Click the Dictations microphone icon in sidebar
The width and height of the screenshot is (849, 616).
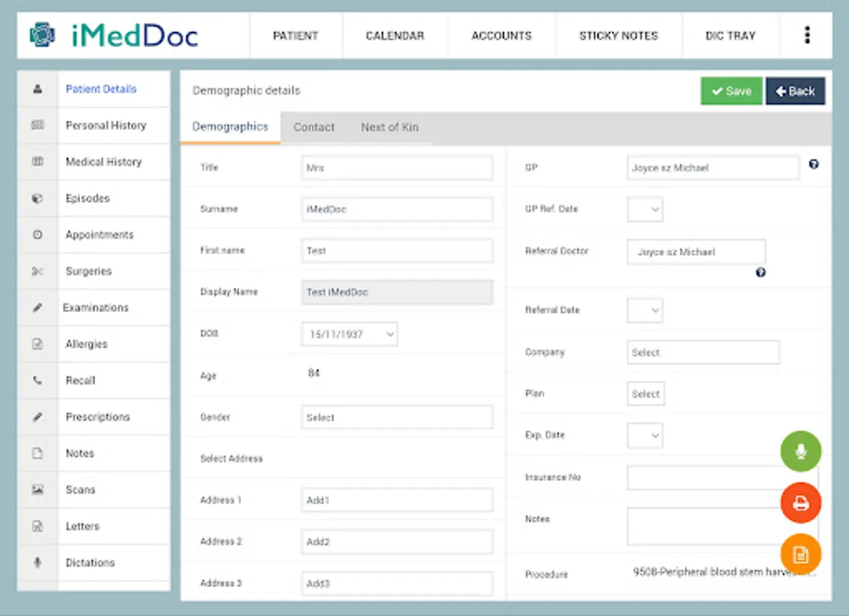[38, 563]
